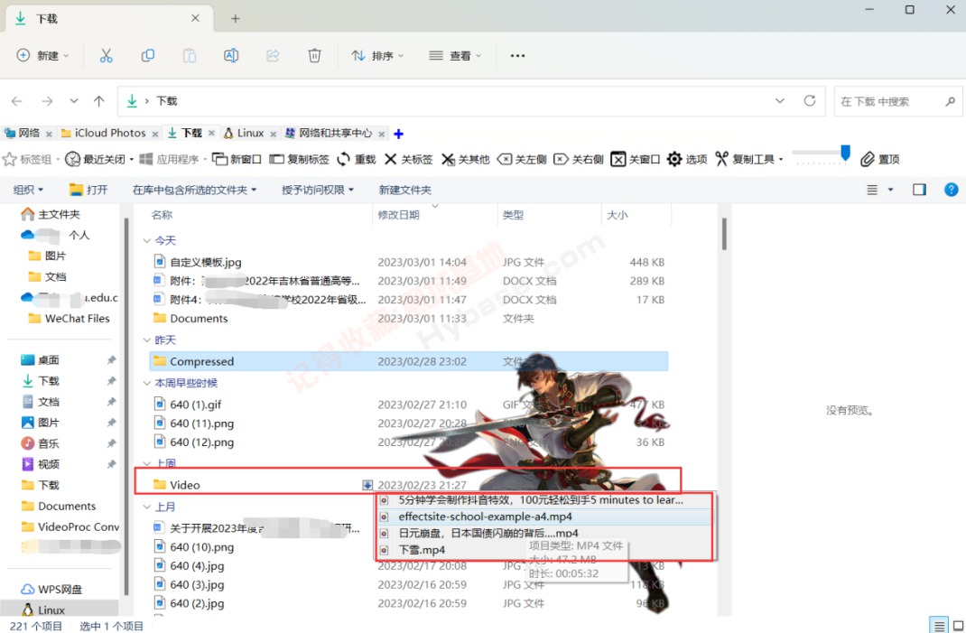This screenshot has height=633, width=966.
Task: Open the 新建 dropdown
Action: 42,55
